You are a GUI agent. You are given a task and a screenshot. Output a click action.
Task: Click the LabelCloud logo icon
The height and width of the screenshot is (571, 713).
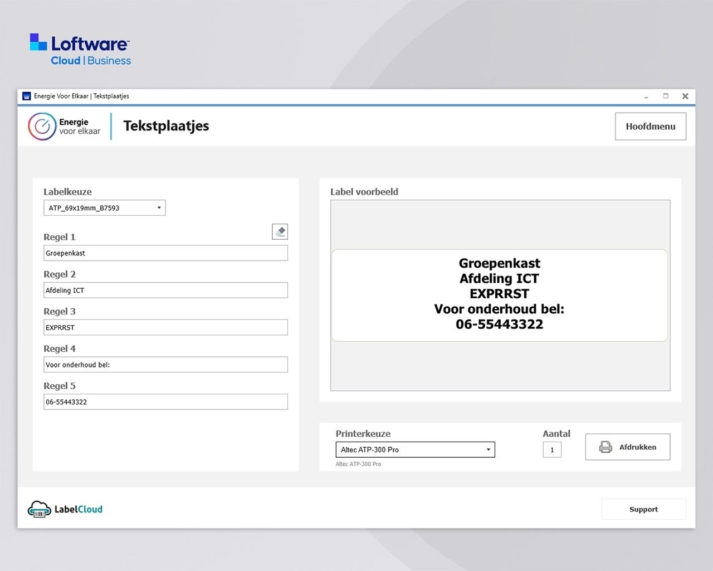(40, 509)
